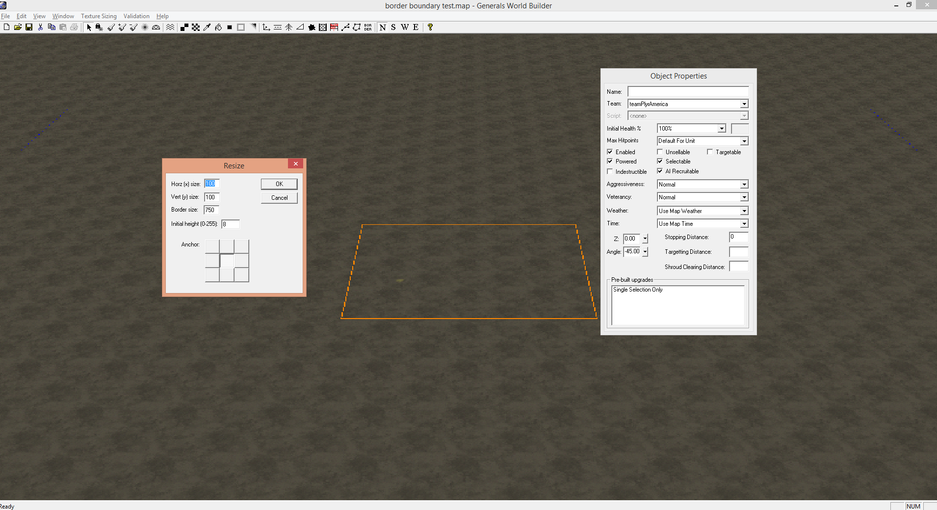Viewport: 937px width, 510px height.
Task: Select the pointer arrow tool
Action: 89,27
